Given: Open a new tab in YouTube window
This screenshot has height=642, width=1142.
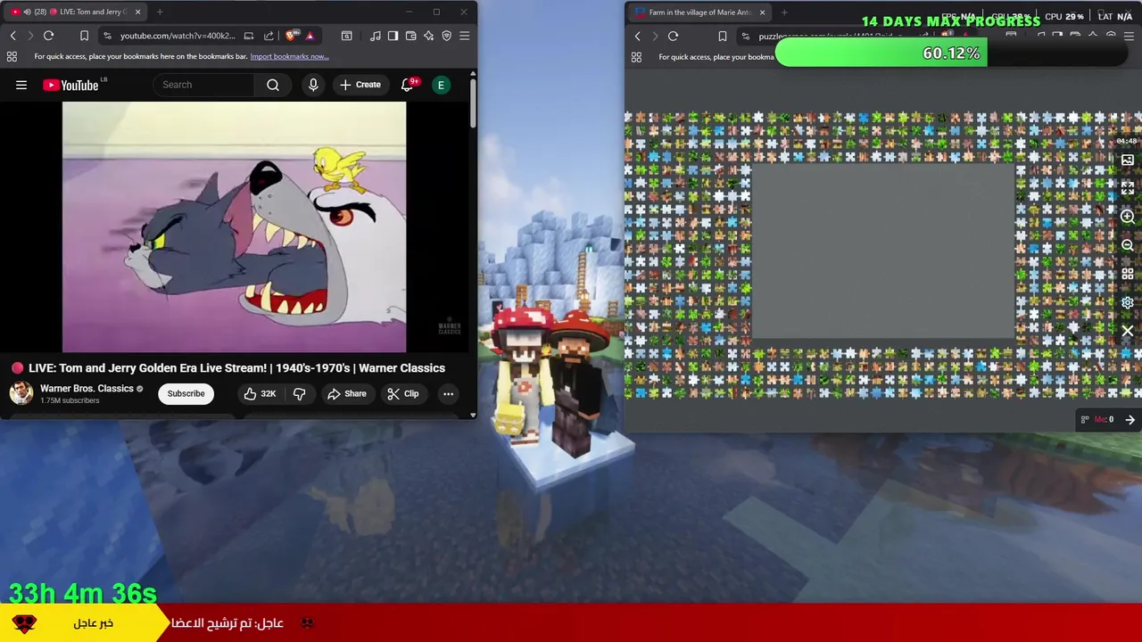Looking at the screenshot, I should coord(160,12).
